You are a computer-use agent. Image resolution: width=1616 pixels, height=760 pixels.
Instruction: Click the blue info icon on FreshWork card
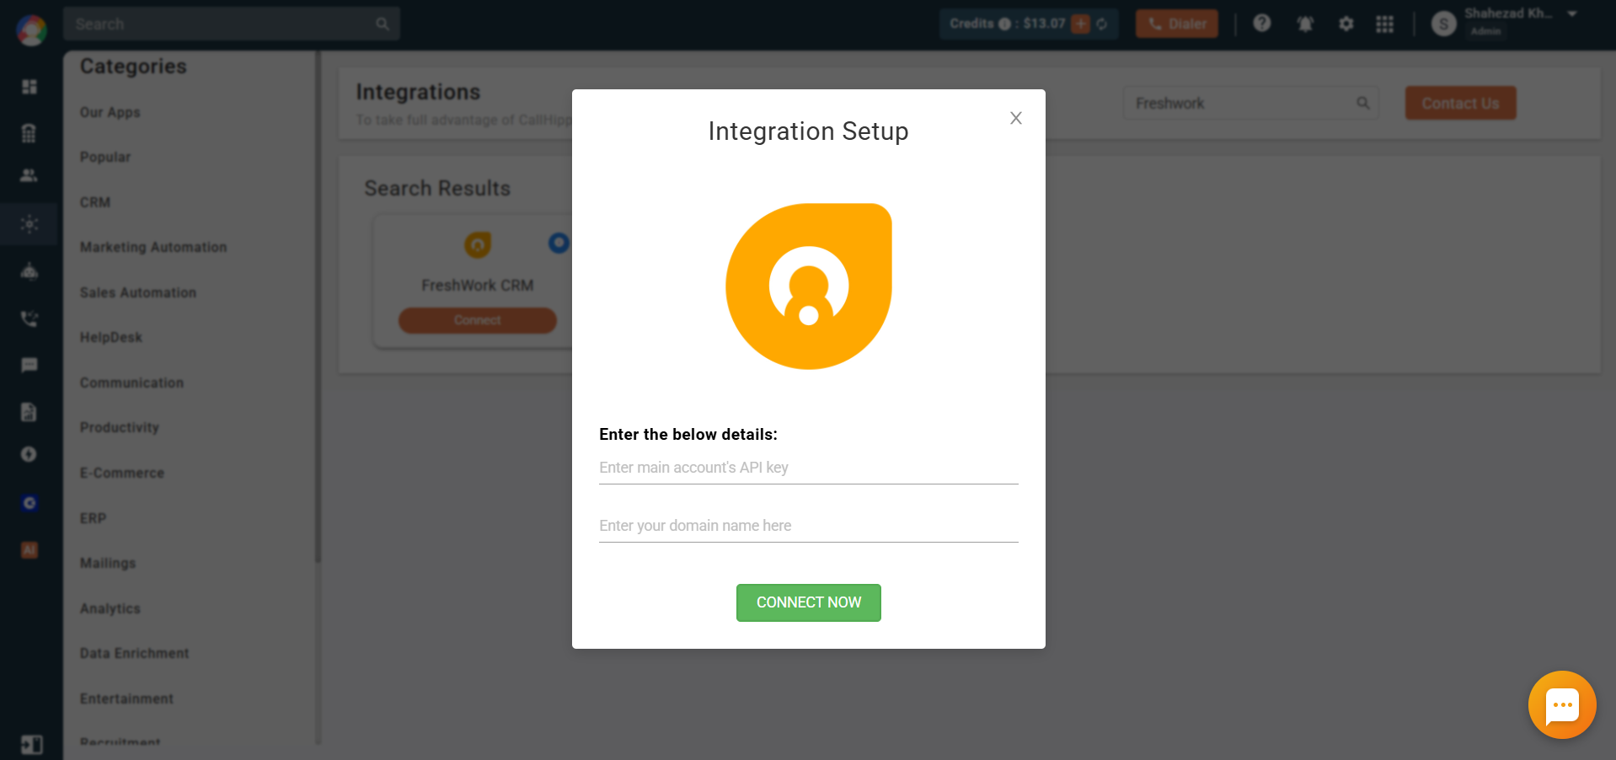[x=559, y=243]
